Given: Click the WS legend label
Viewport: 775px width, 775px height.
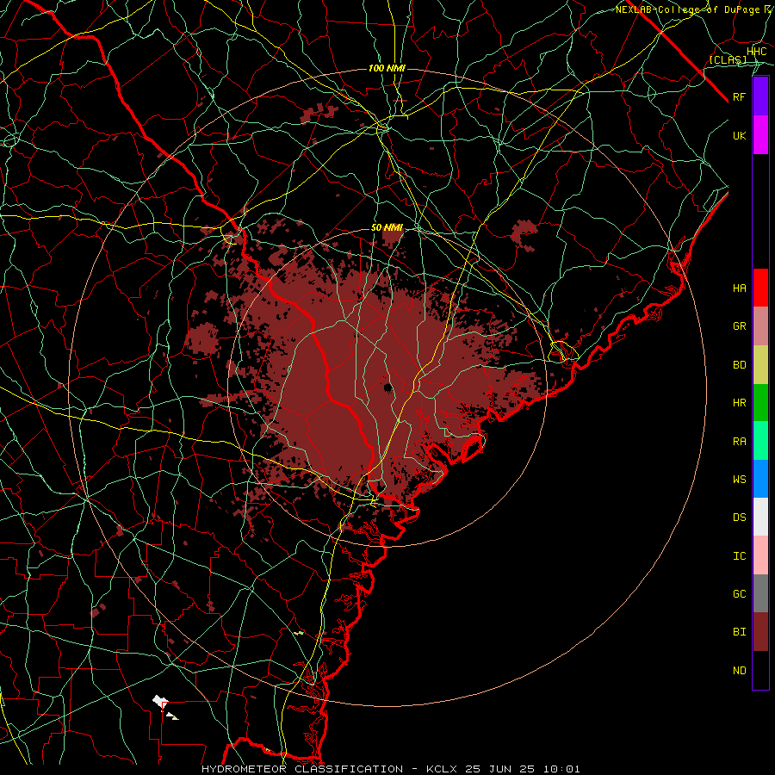Looking at the screenshot, I should tap(740, 479).
